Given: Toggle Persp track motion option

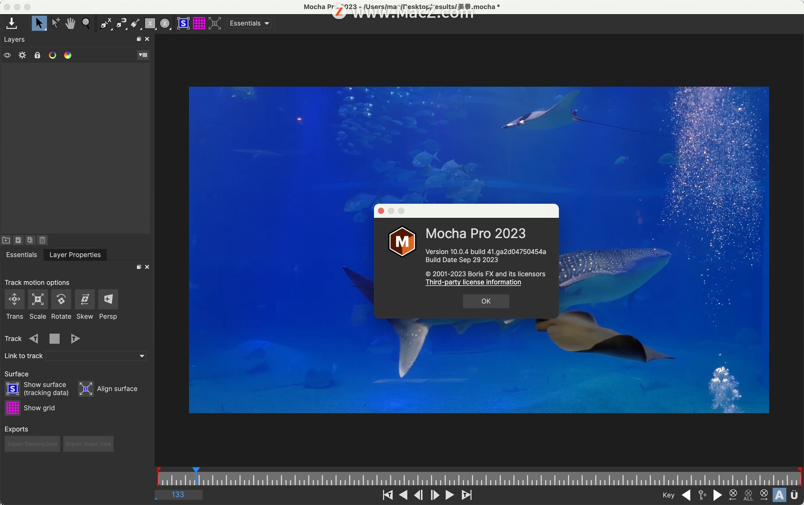Looking at the screenshot, I should coord(108,299).
